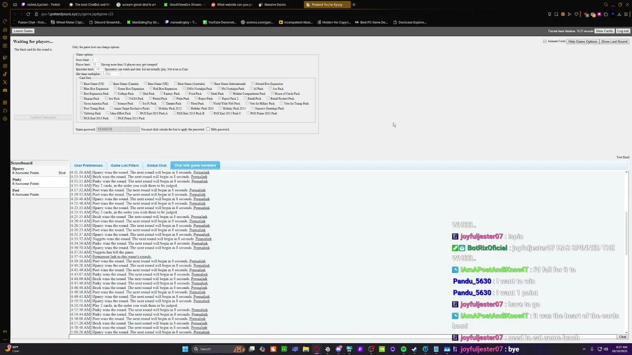Open the yellow shield privacy icon

pyautogui.click(x=563, y=14)
